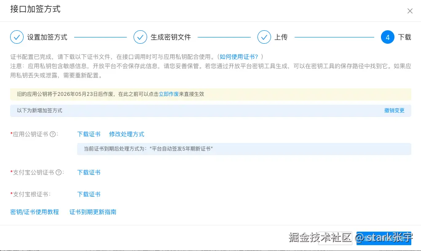Click the 接口加签方式 dialog title

click(x=35, y=9)
